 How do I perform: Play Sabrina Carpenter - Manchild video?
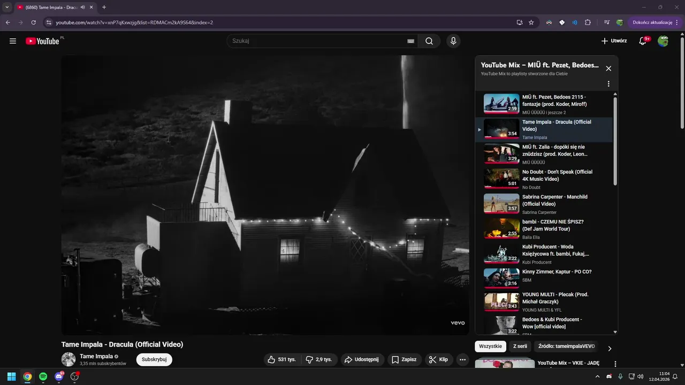[544, 204]
